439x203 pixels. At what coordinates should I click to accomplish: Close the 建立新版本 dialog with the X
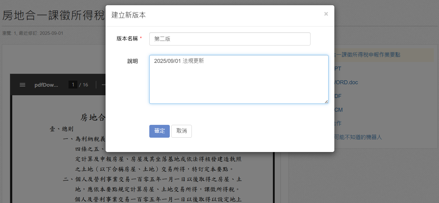[326, 13]
